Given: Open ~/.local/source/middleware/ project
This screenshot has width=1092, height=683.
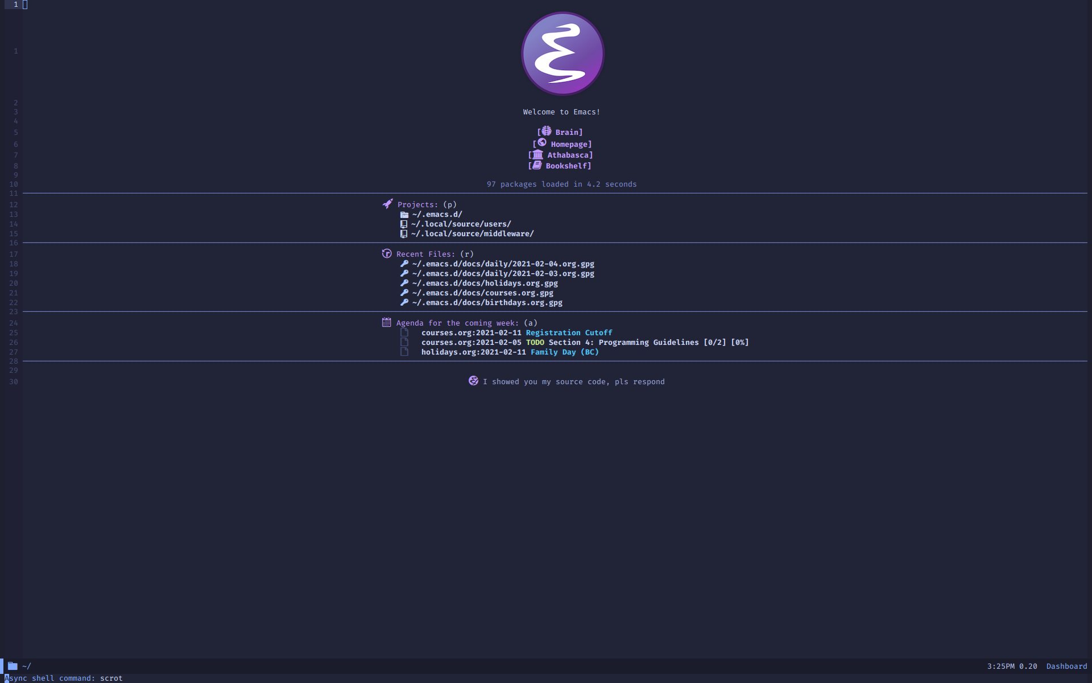Looking at the screenshot, I should point(473,234).
